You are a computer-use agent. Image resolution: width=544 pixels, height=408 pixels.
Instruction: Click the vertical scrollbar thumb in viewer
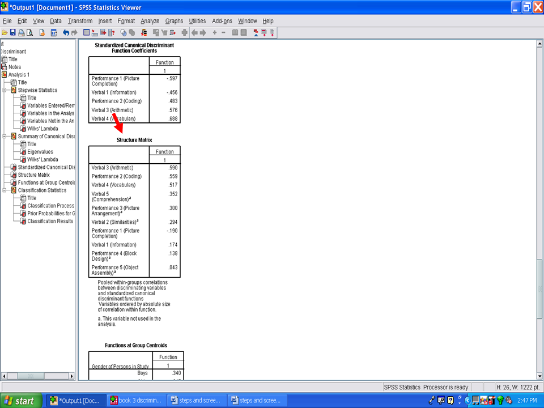point(539,289)
